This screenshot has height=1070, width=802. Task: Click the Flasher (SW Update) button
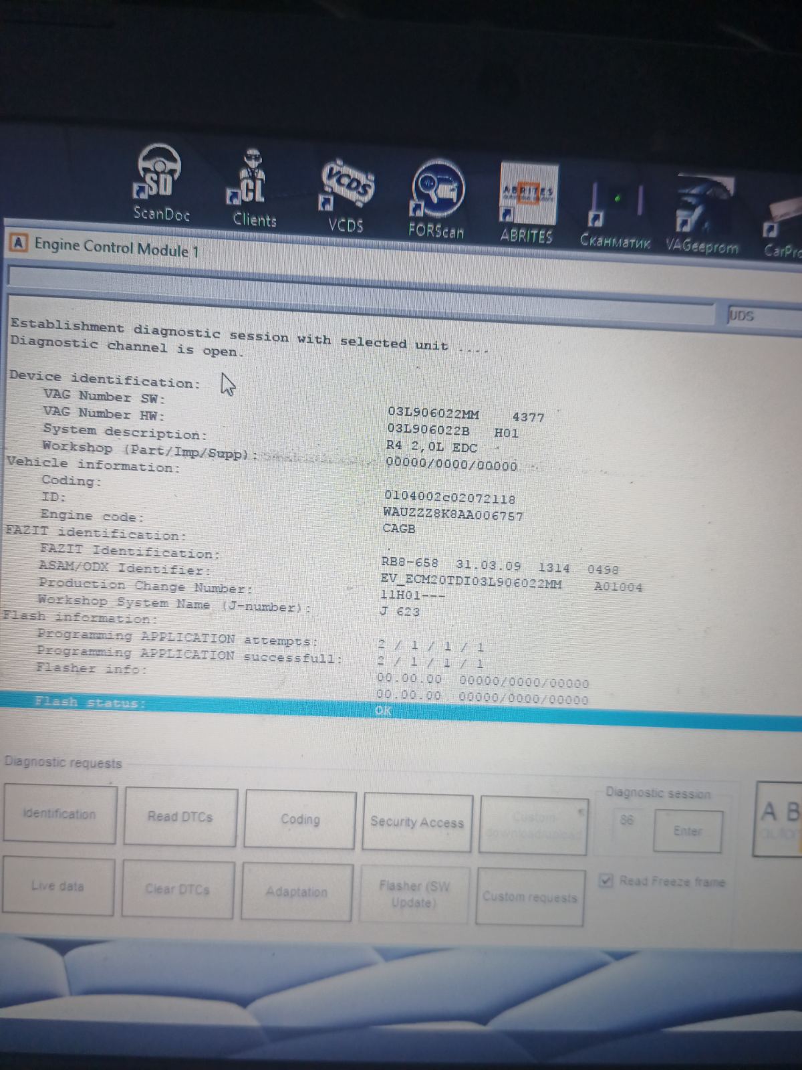[414, 894]
